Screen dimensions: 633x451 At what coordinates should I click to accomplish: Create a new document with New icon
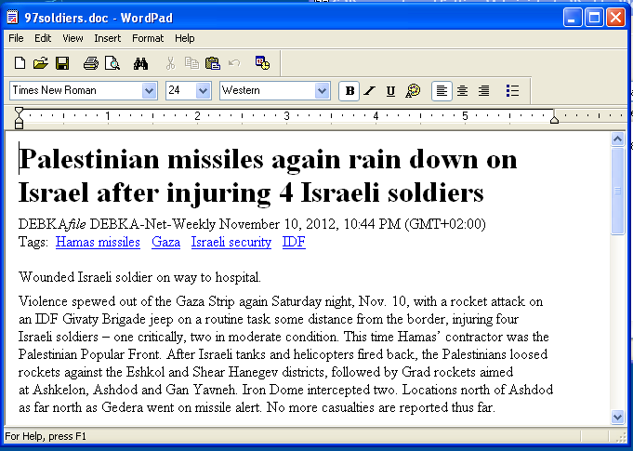20,63
